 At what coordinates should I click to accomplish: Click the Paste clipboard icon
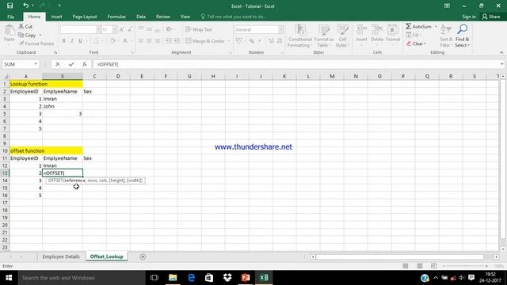point(10,31)
